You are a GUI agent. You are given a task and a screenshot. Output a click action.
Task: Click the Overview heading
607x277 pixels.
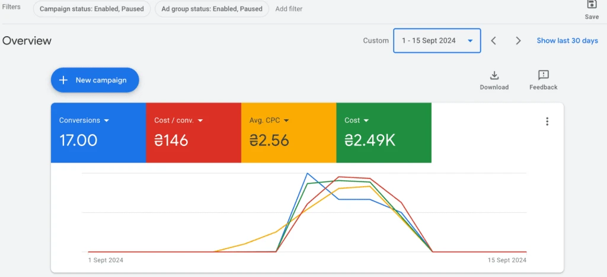pyautogui.click(x=27, y=41)
